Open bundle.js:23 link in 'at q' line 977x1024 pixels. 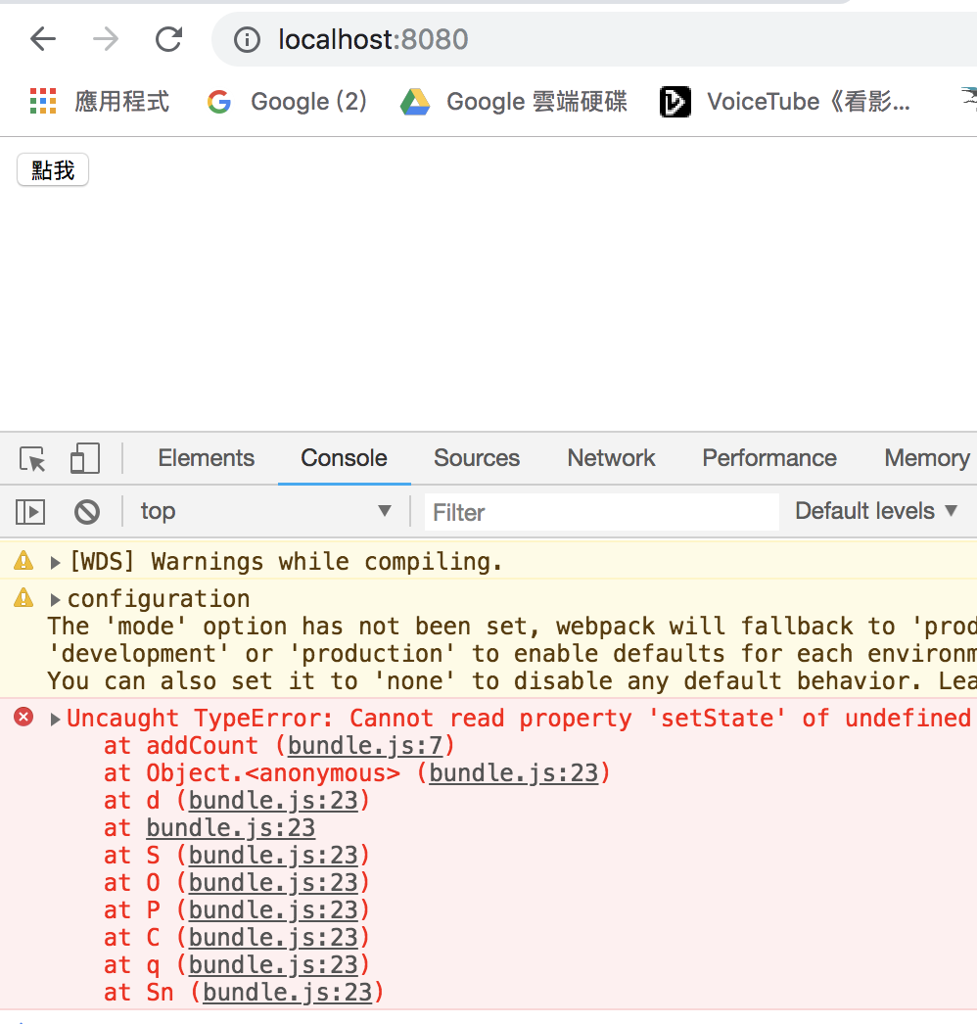click(x=273, y=965)
